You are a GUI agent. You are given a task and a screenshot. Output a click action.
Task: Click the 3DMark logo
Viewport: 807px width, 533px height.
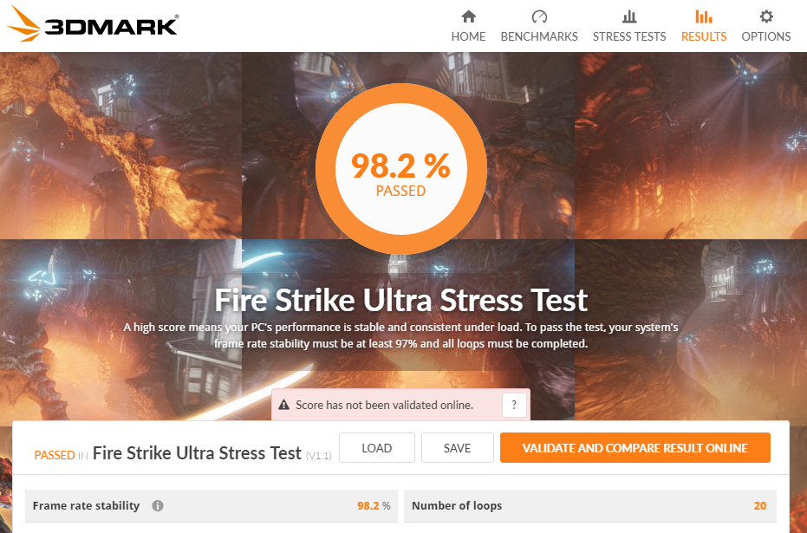[93, 24]
